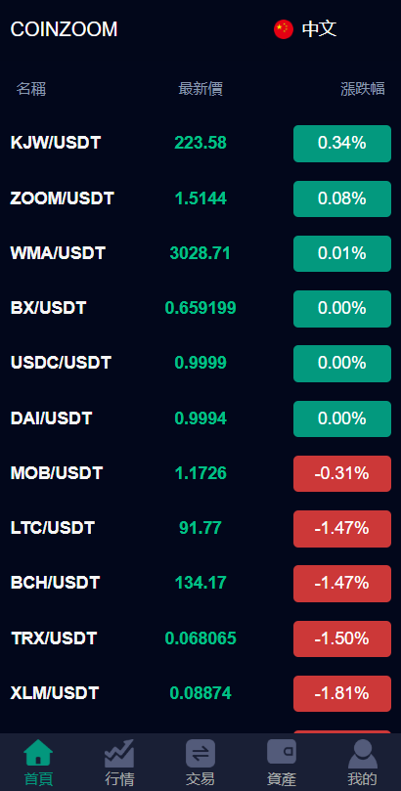
Task: Open the LTC/USDT pair row
Action: (x=200, y=528)
